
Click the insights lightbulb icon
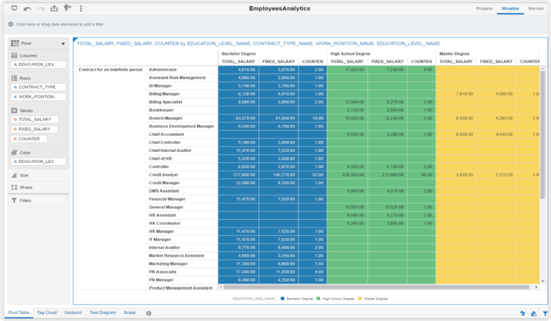tap(67, 8)
